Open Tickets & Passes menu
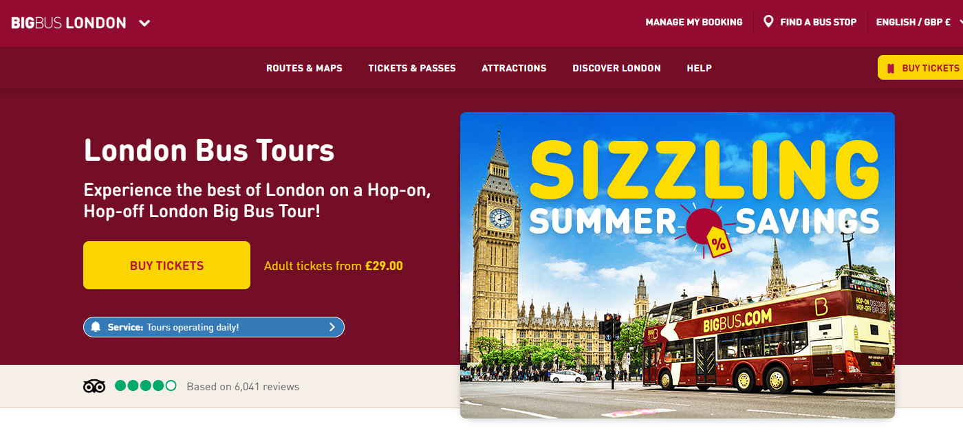The height and width of the screenshot is (437, 963). click(x=412, y=68)
